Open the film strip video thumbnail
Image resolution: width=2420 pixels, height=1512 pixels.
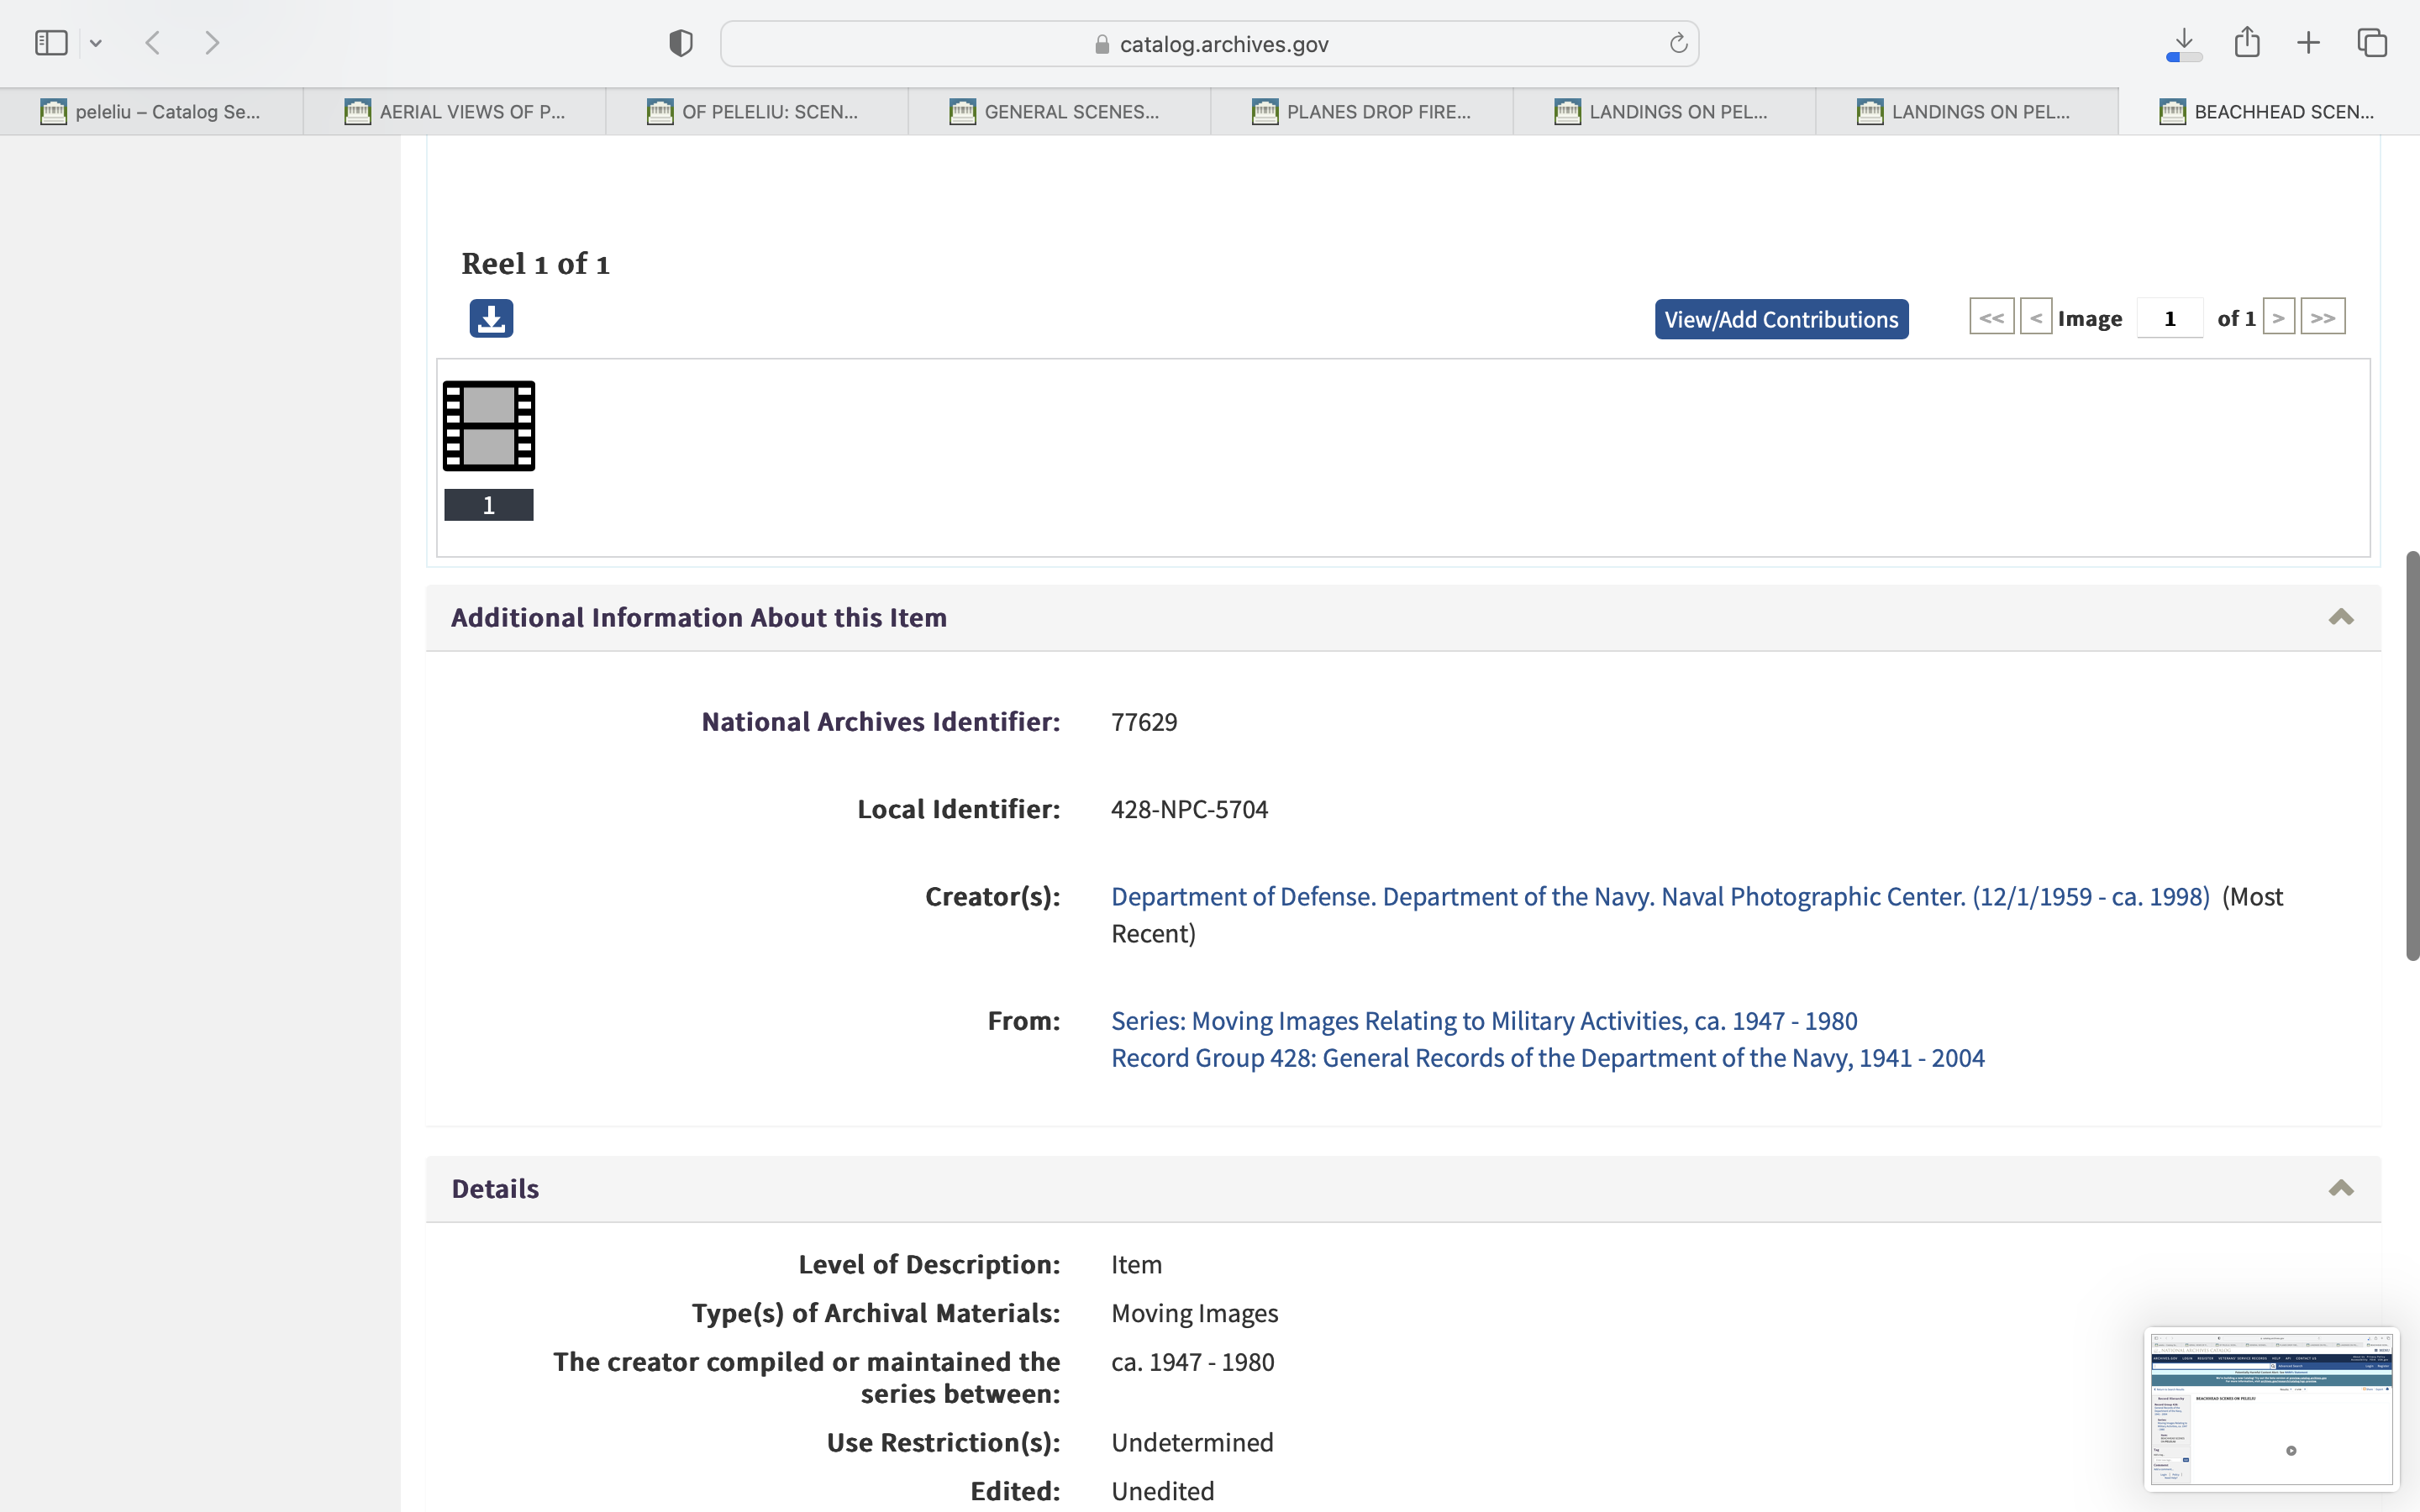[x=489, y=426]
